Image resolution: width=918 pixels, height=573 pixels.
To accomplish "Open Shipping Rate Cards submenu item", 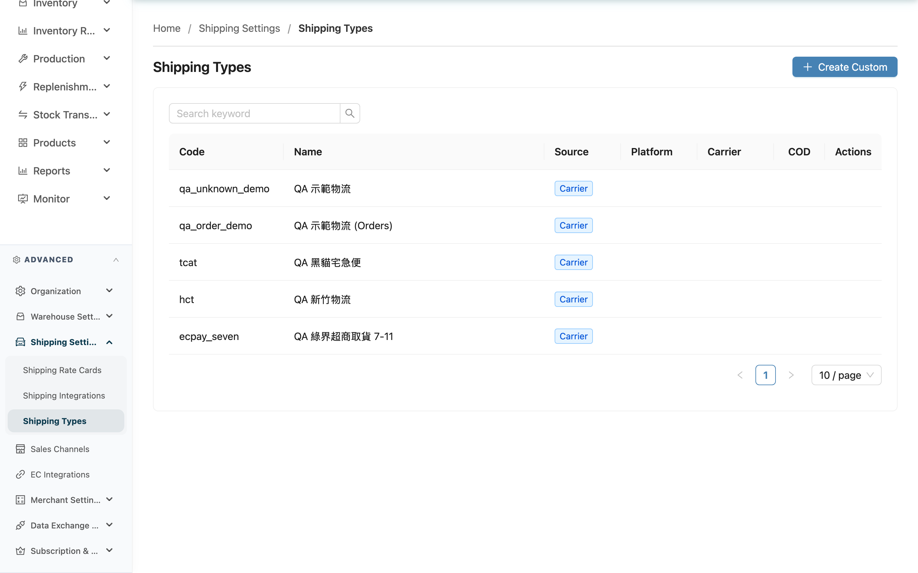I will (x=66, y=370).
